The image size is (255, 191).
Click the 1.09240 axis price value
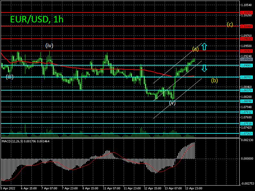pyautogui.click(x=247, y=56)
